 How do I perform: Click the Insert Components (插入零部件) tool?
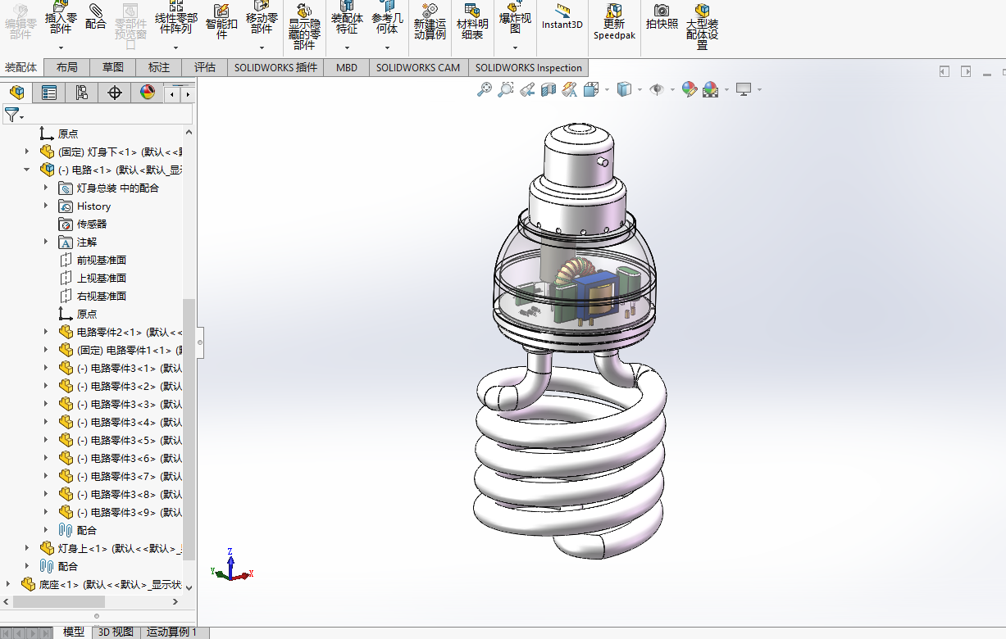(x=61, y=16)
